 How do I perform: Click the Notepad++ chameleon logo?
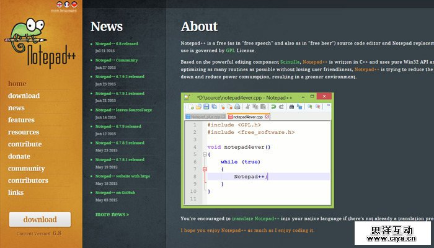[40, 43]
